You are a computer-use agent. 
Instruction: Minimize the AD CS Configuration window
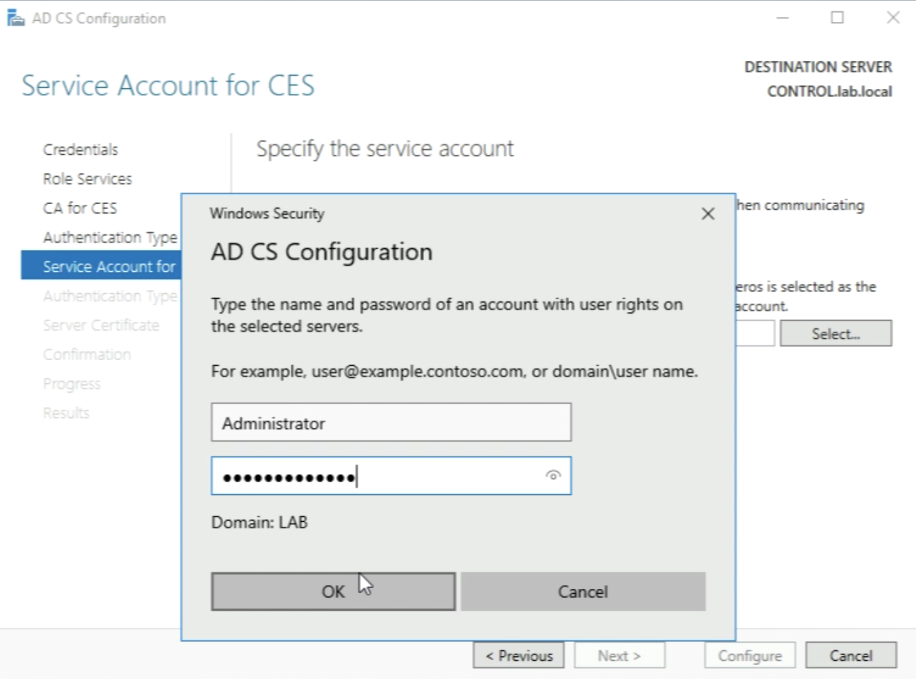pyautogui.click(x=782, y=18)
